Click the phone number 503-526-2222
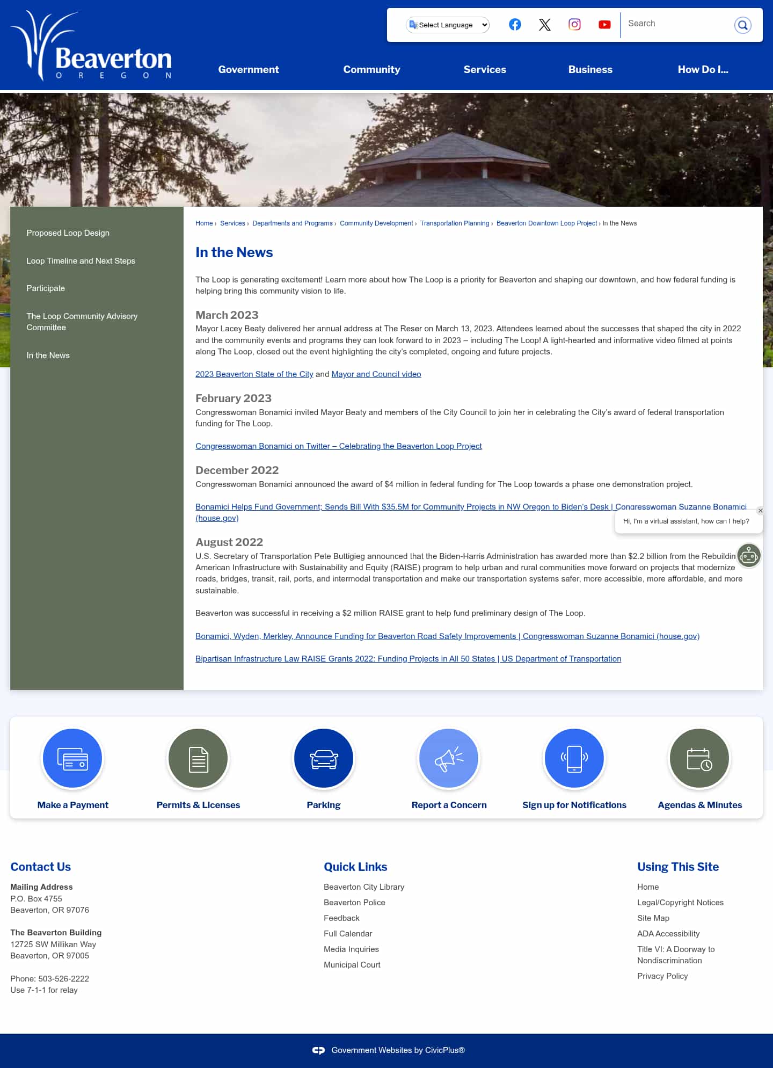773x1068 pixels. [x=63, y=979]
